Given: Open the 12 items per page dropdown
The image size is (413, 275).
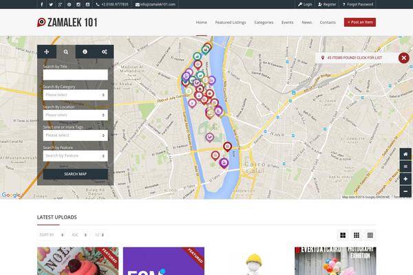Looking at the screenshot, I should [x=100, y=235].
